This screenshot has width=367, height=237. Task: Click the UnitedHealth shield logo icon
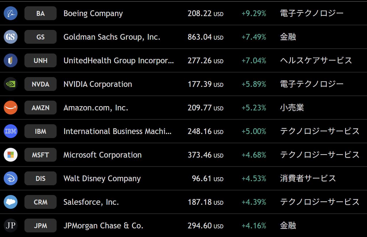[11, 60]
